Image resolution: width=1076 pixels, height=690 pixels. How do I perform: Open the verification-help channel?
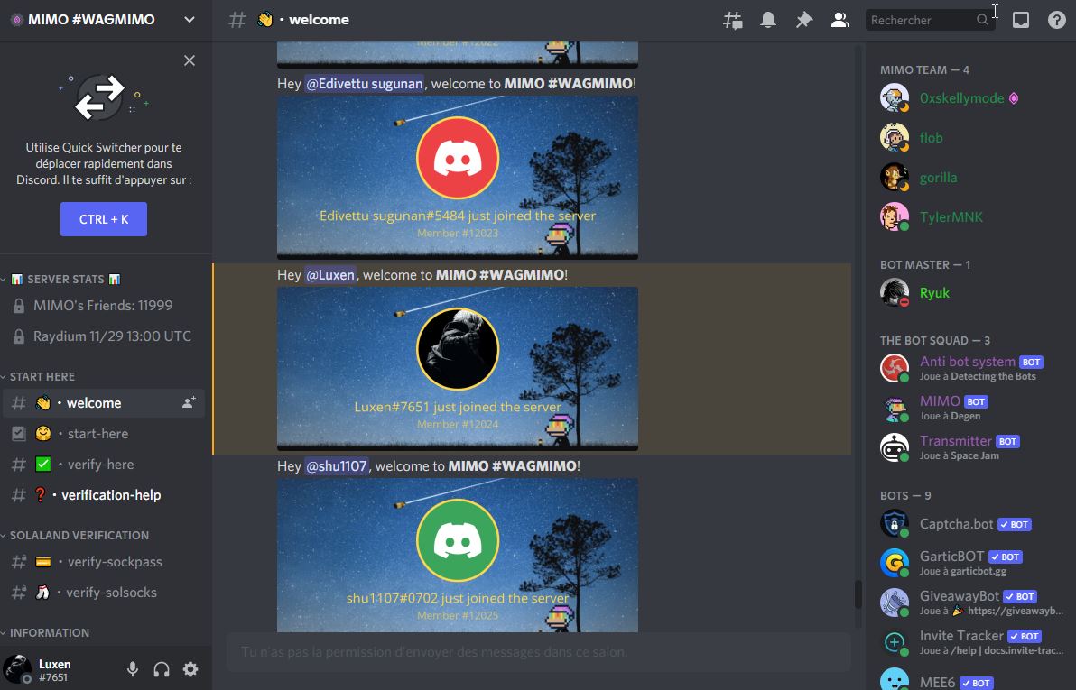(x=104, y=494)
